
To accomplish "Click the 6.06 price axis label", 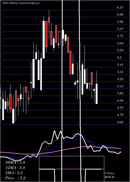I will point(120,15).
